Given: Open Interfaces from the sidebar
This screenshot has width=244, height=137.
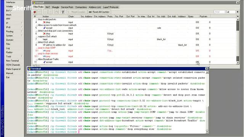Looking at the screenshot, I should click(11, 2).
